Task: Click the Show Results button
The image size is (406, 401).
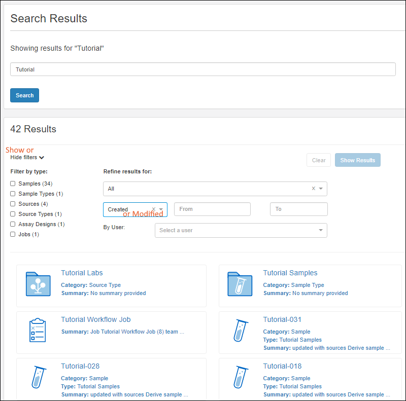Action: tap(357, 160)
